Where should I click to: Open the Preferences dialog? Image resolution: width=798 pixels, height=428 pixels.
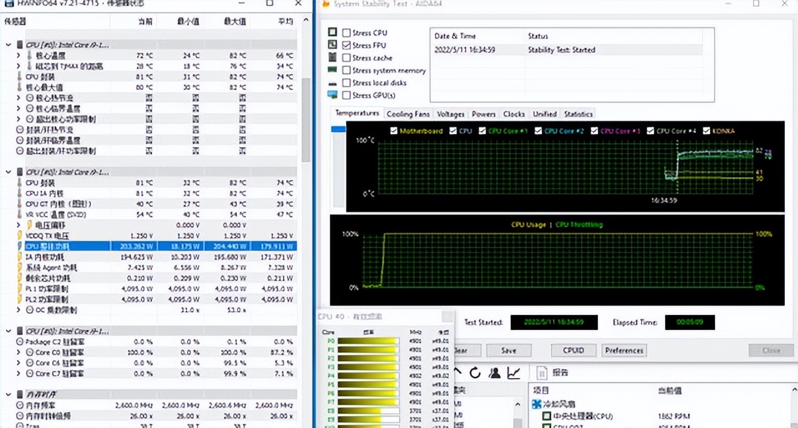click(623, 351)
